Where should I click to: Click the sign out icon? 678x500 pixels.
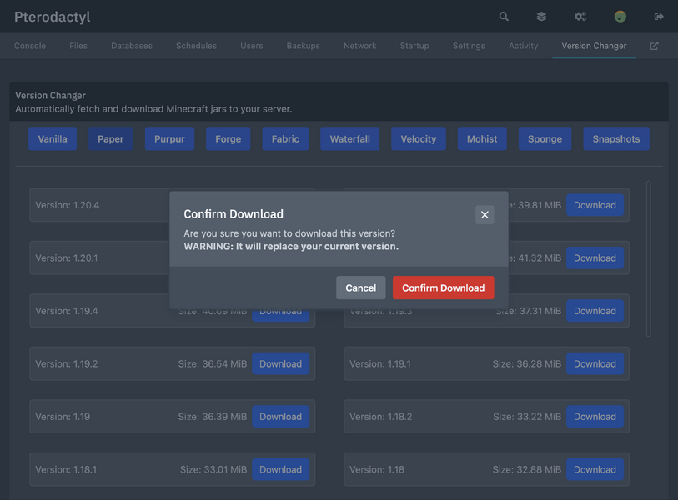(659, 17)
